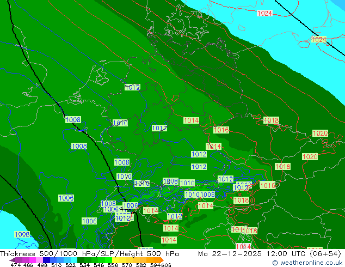Screen dimensions: 345x267
Task: Pick the bright yellow swatch after 558
Action: pyautogui.click(x=115, y=260)
